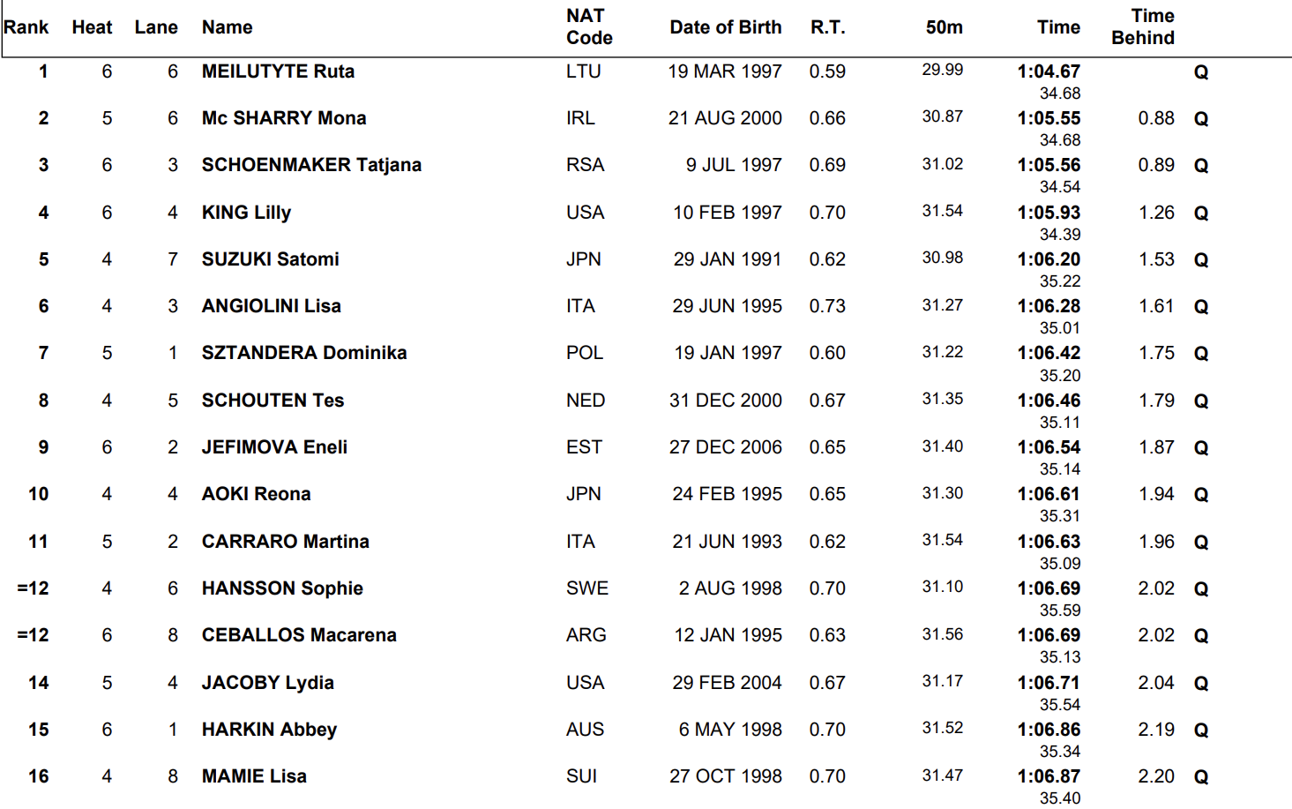Select swimmer name MEILUTYTE Ruta

(x=278, y=71)
